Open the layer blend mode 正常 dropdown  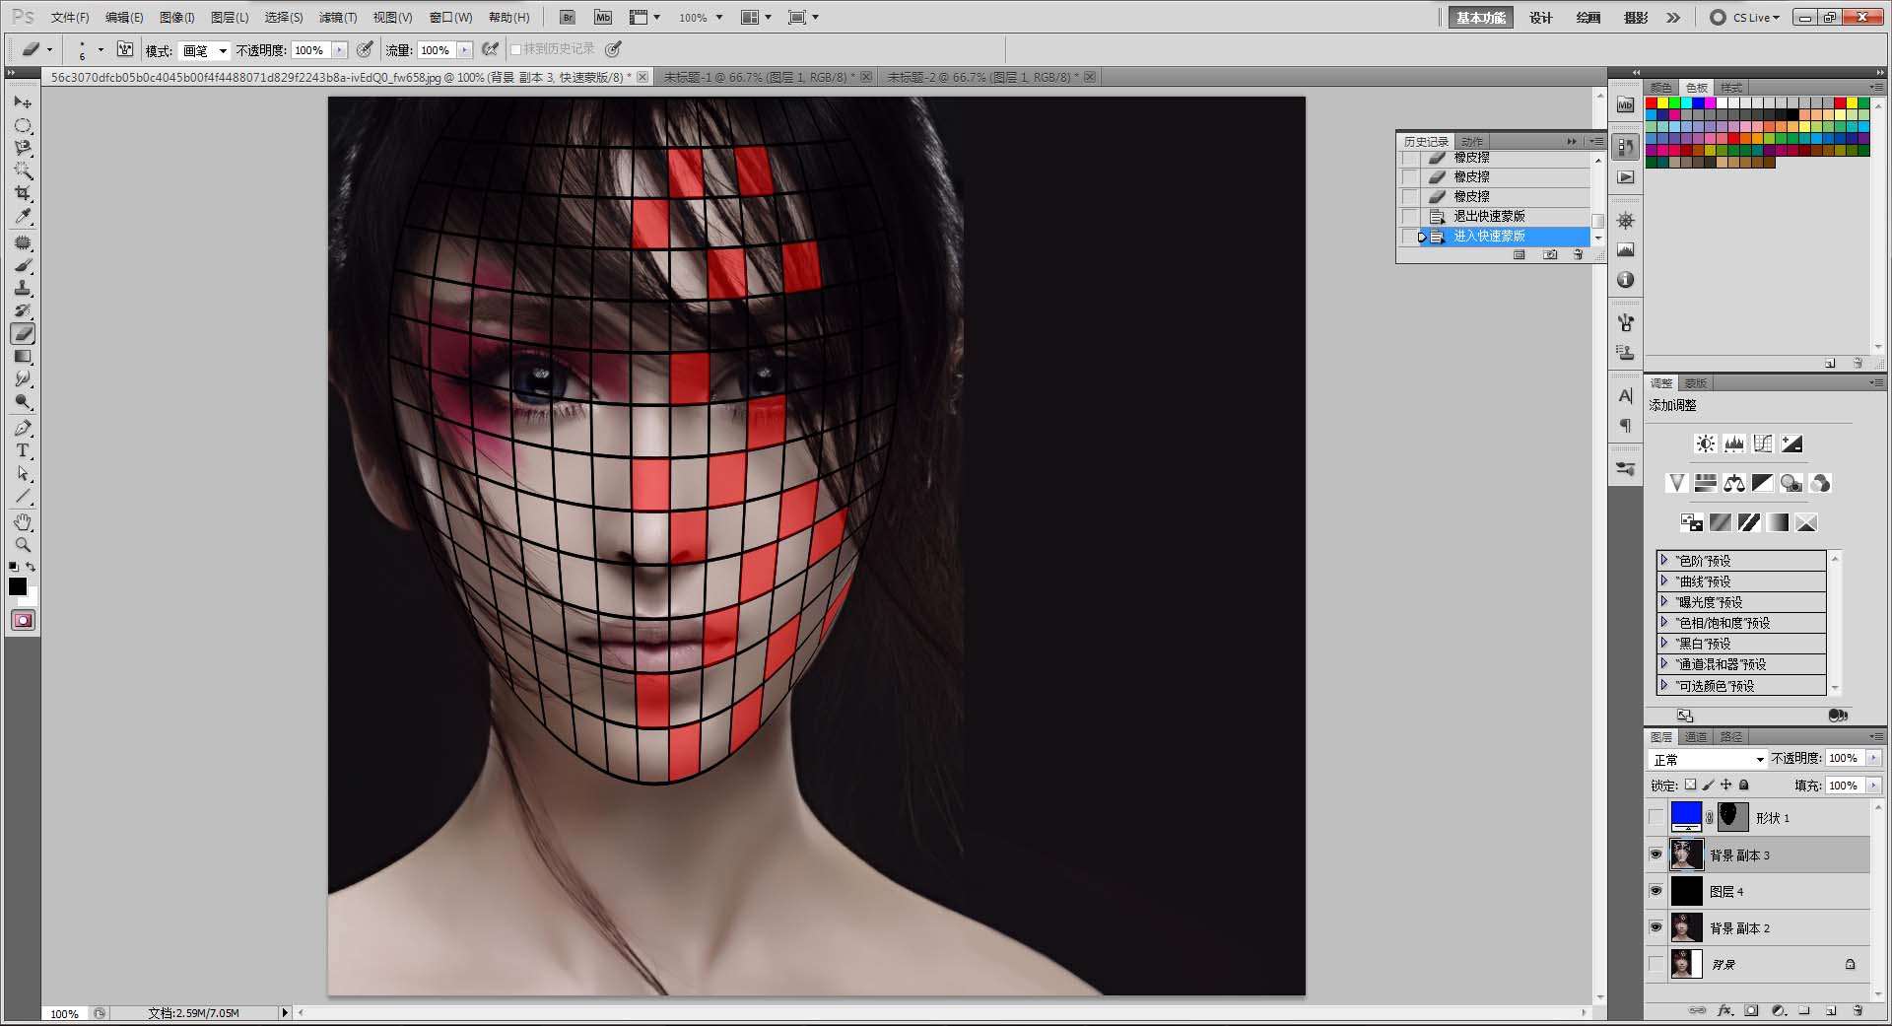[1708, 759]
